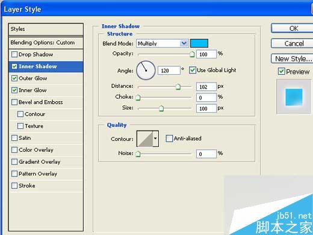Open the contour curve thumbnail
This screenshot has height=235, width=313.
145,139
